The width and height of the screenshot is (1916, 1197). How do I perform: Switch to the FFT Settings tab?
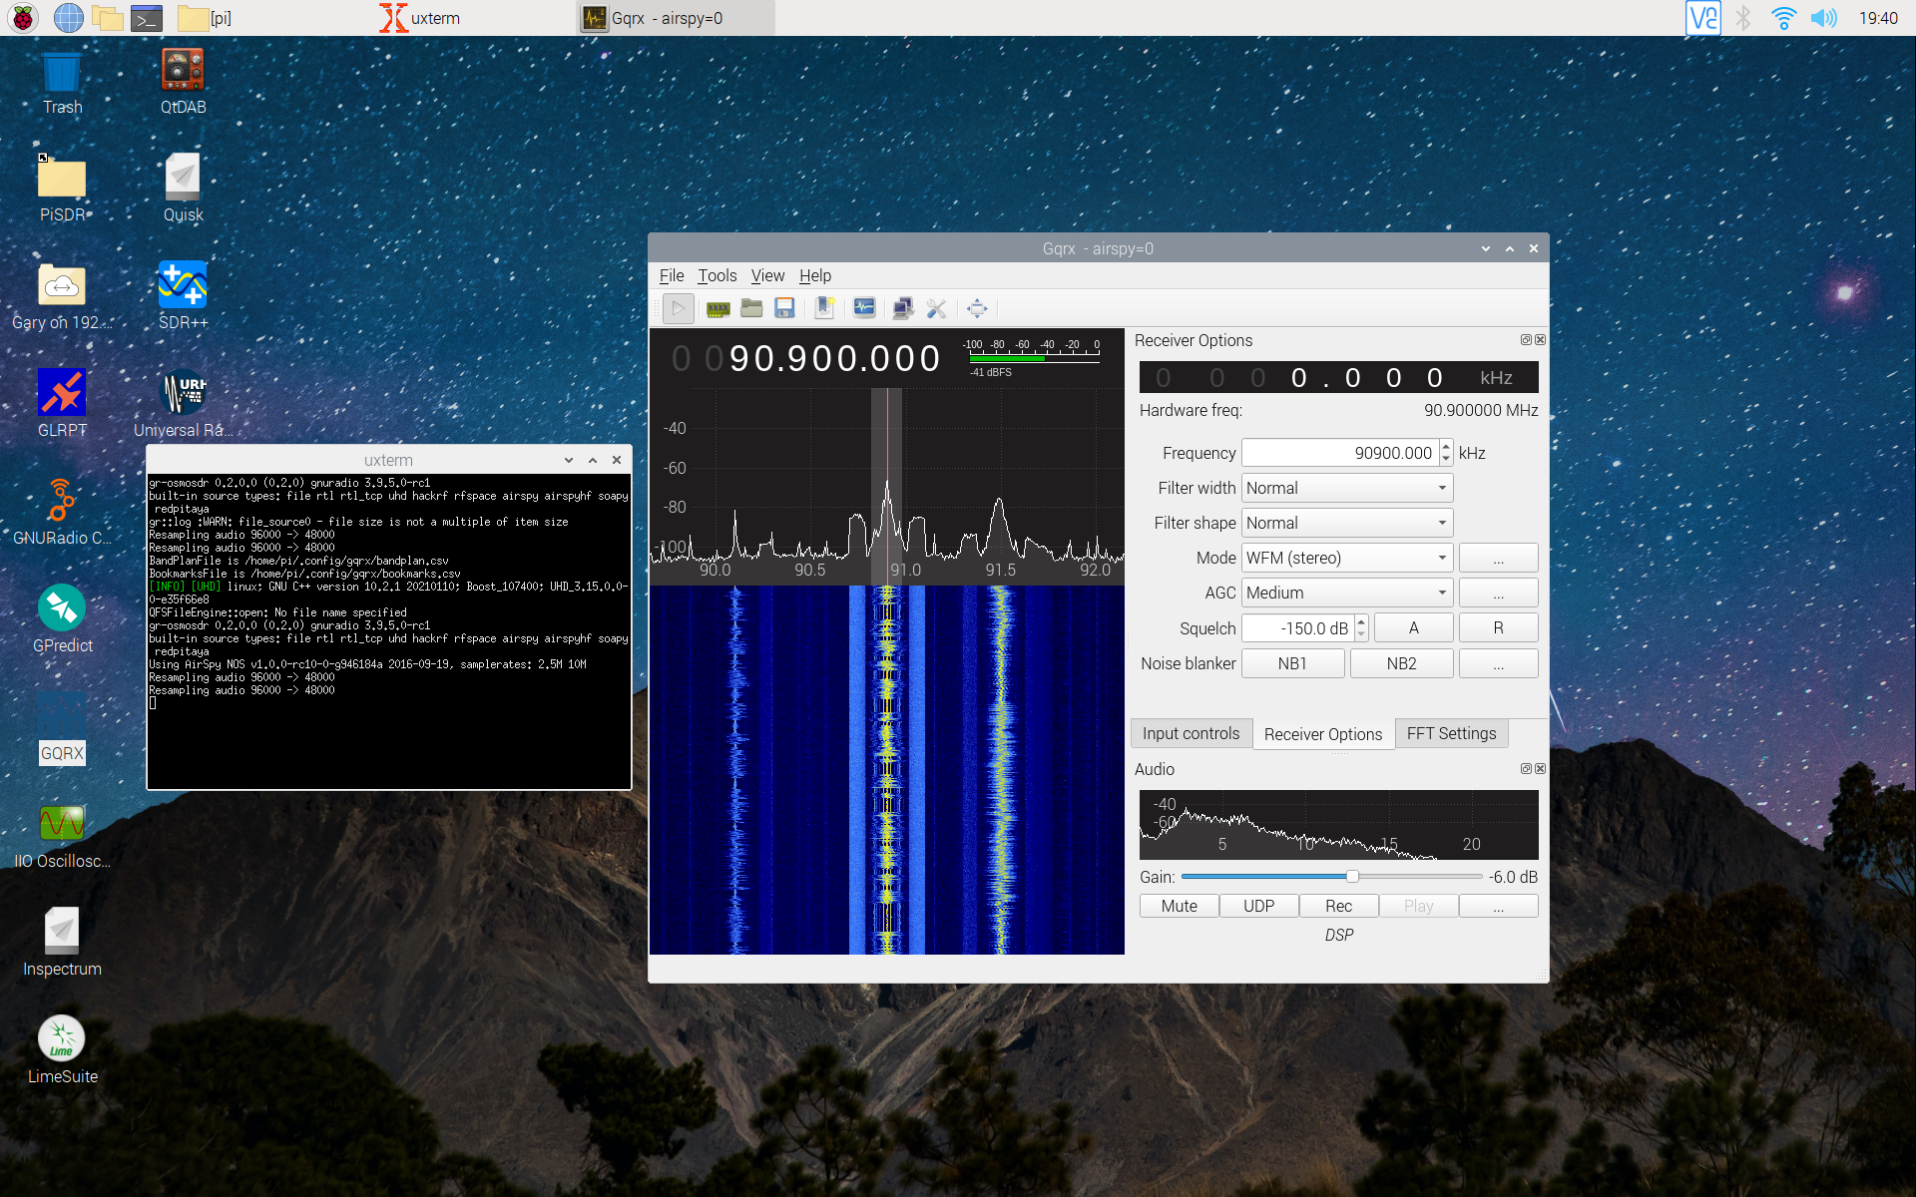[1451, 733]
